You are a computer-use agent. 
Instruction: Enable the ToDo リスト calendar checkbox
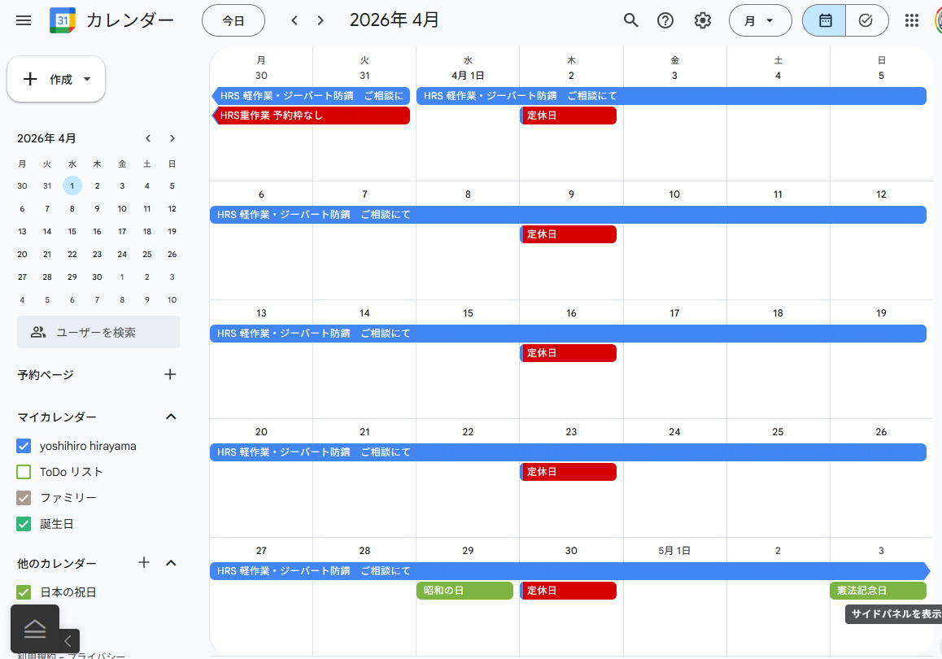pyautogui.click(x=24, y=472)
